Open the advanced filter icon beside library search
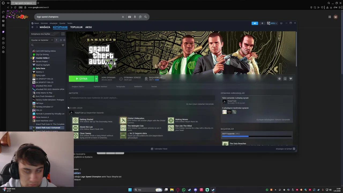Viewport: 343px width, 193px height. pyautogui.click(x=63, y=45)
